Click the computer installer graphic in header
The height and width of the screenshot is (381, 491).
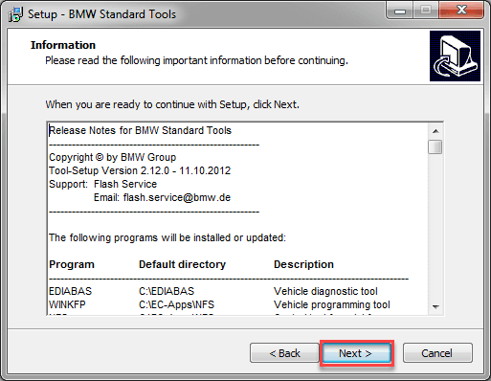click(455, 56)
